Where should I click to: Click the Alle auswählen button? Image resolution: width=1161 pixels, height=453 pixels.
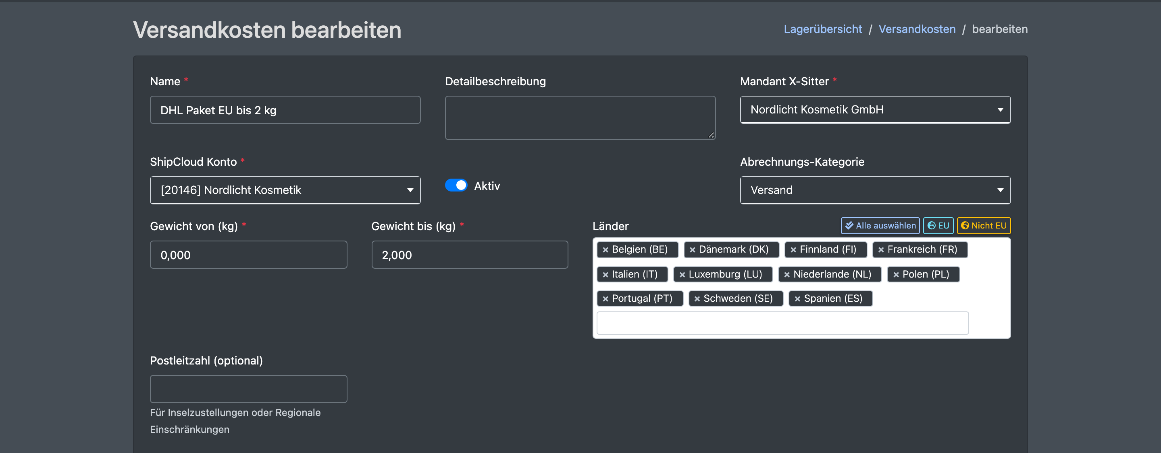tap(880, 225)
